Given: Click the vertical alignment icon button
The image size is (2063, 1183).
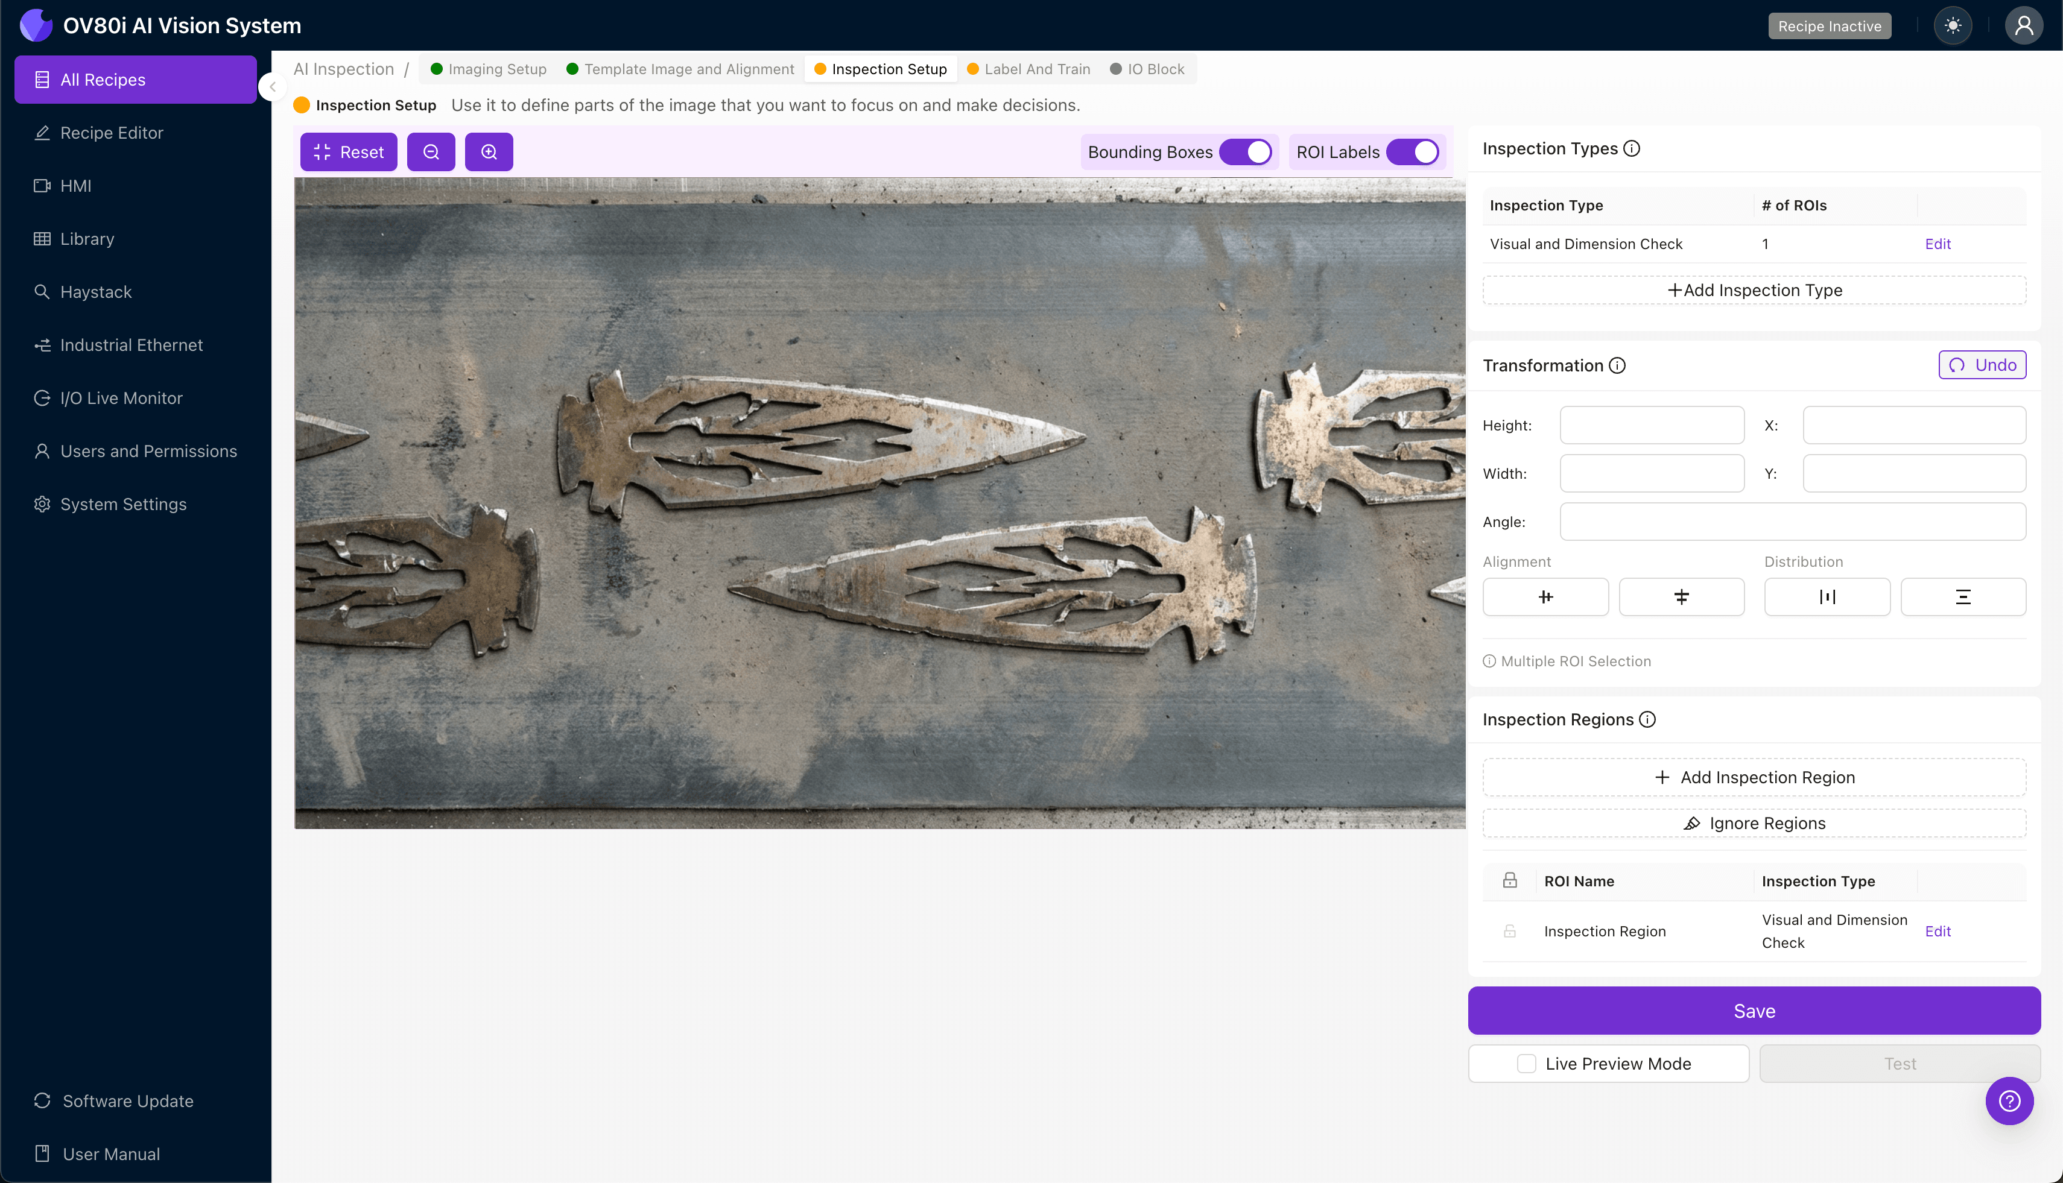Looking at the screenshot, I should pos(1681,597).
